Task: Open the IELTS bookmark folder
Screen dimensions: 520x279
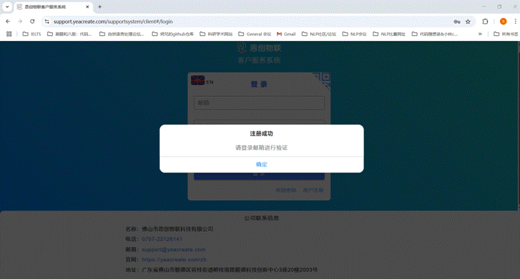Action: (32, 34)
